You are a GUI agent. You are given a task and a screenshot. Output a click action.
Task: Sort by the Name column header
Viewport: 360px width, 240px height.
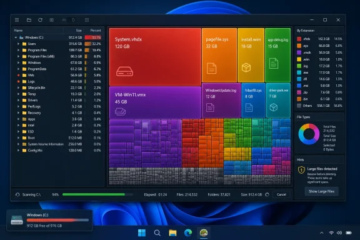(x=18, y=31)
